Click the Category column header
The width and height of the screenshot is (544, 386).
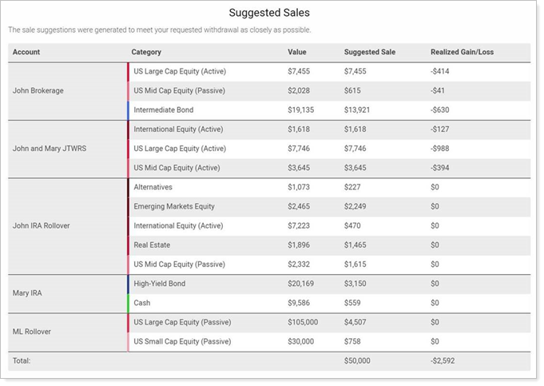click(146, 53)
